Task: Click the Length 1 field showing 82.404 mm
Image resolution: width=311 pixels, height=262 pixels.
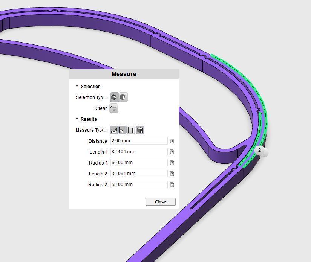Action: tap(139, 152)
